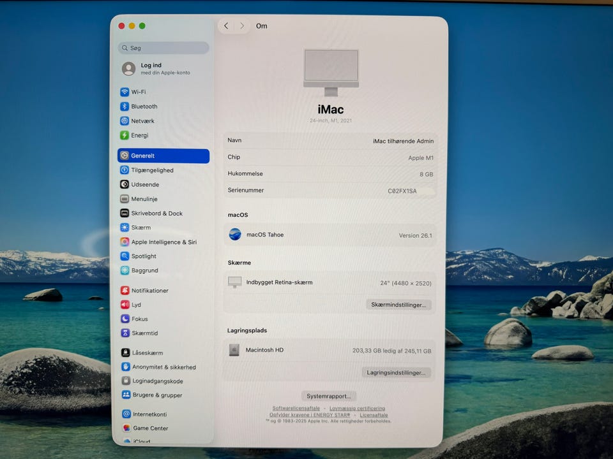The image size is (613, 459).
Task: Open the Energi settings icon
Action: [x=125, y=135]
